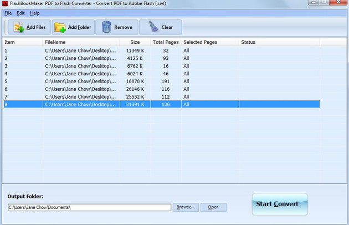Click total pages value 16
Screen dimensions: 349x225
(x=166, y=66)
